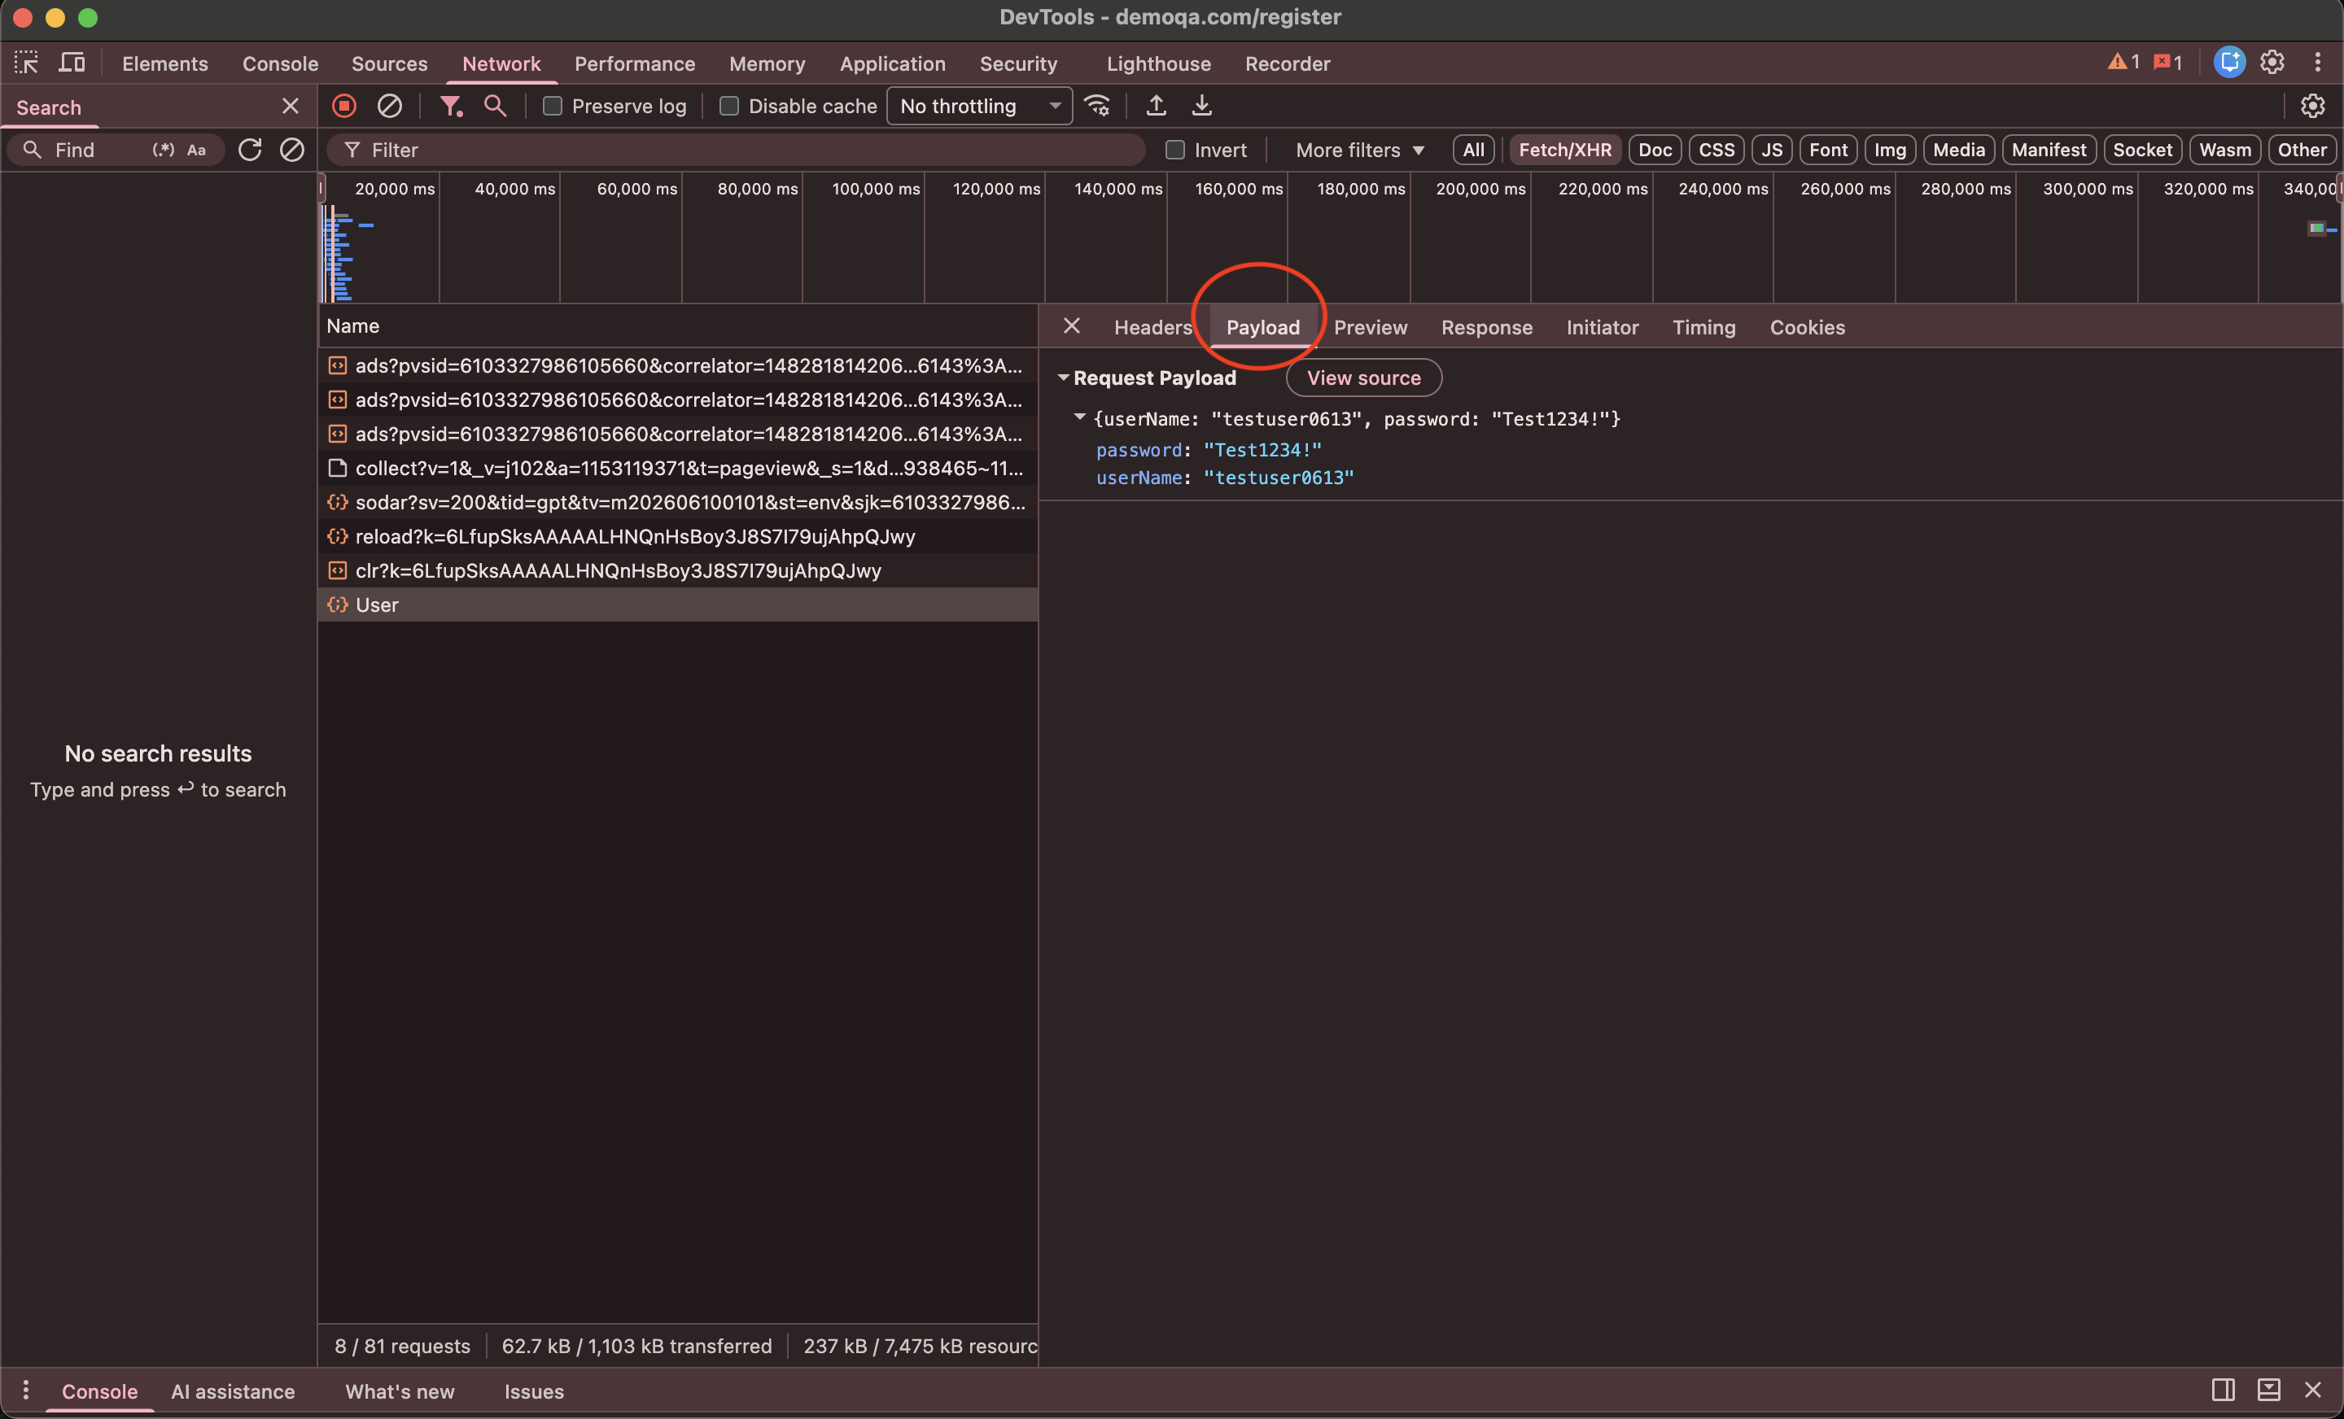Clear search results in Search pane

(292, 150)
